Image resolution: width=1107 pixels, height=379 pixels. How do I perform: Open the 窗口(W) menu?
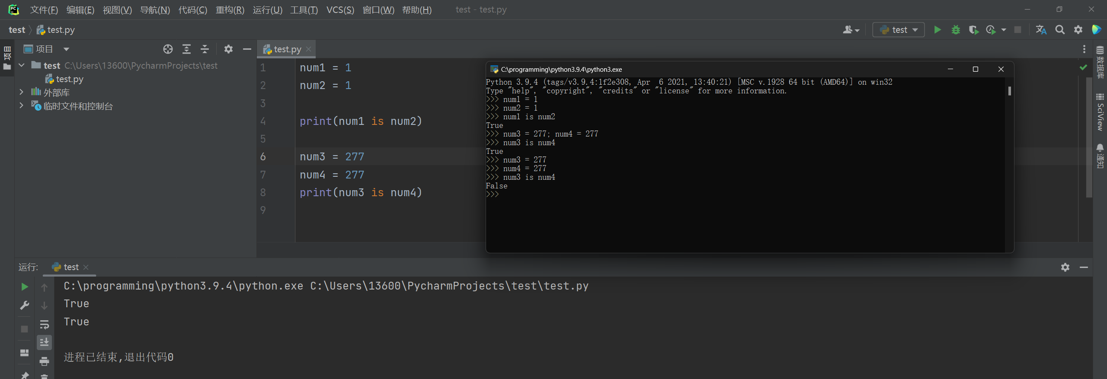[x=378, y=10]
